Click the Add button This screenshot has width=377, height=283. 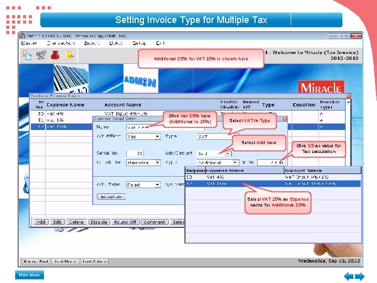click(x=41, y=222)
